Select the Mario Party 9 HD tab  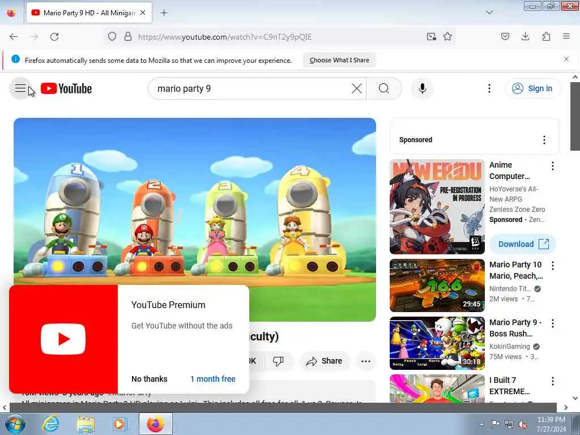click(x=89, y=13)
